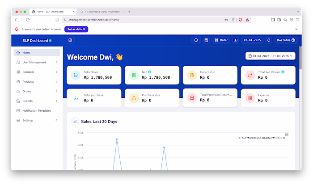Open date range 01-03-2025 – 31-03-2025 picker
This screenshot has width=313, height=185.
tap(270, 56)
